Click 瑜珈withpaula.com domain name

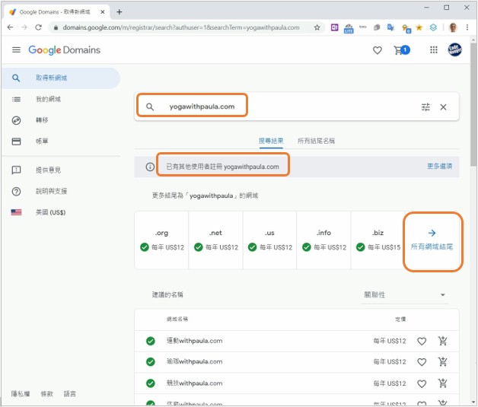click(195, 361)
